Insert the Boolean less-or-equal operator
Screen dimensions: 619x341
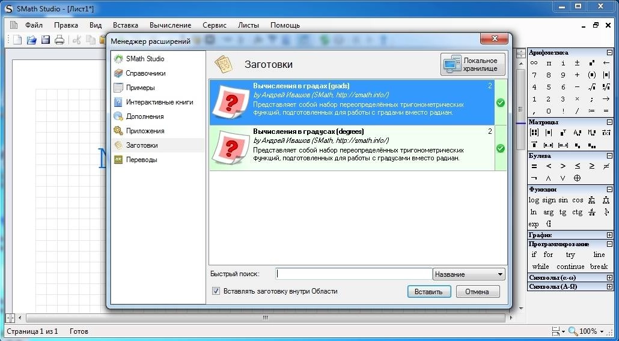coord(577,166)
